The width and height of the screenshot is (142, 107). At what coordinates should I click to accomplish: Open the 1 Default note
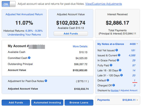[135, 80]
